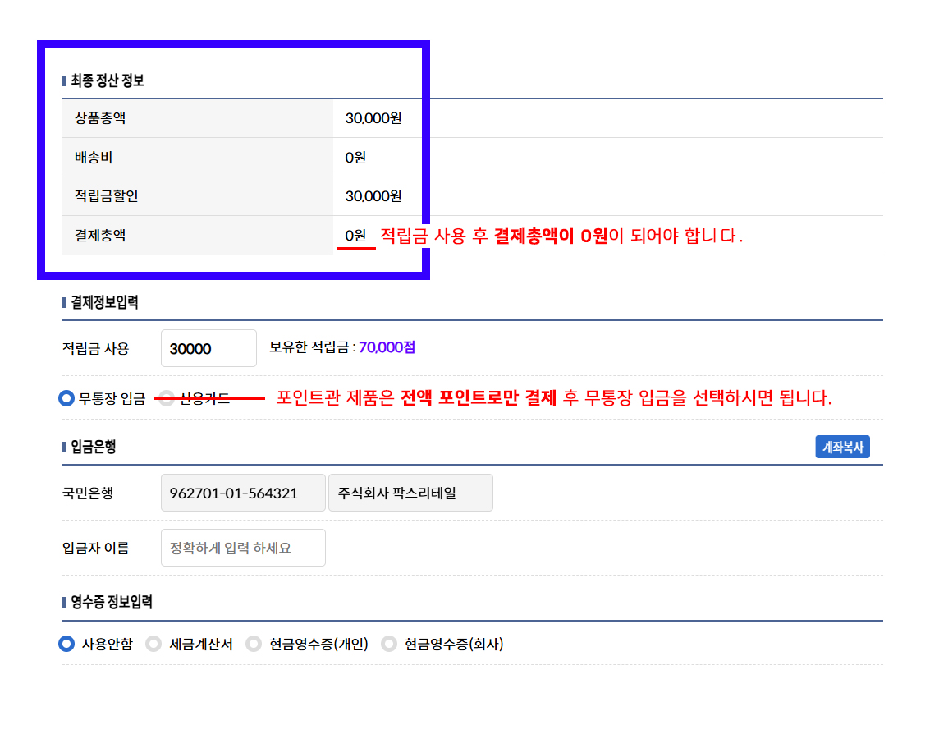Choose 사용안함 for receipt option

67,645
